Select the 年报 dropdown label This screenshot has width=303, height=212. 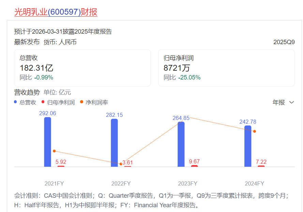[279, 103]
